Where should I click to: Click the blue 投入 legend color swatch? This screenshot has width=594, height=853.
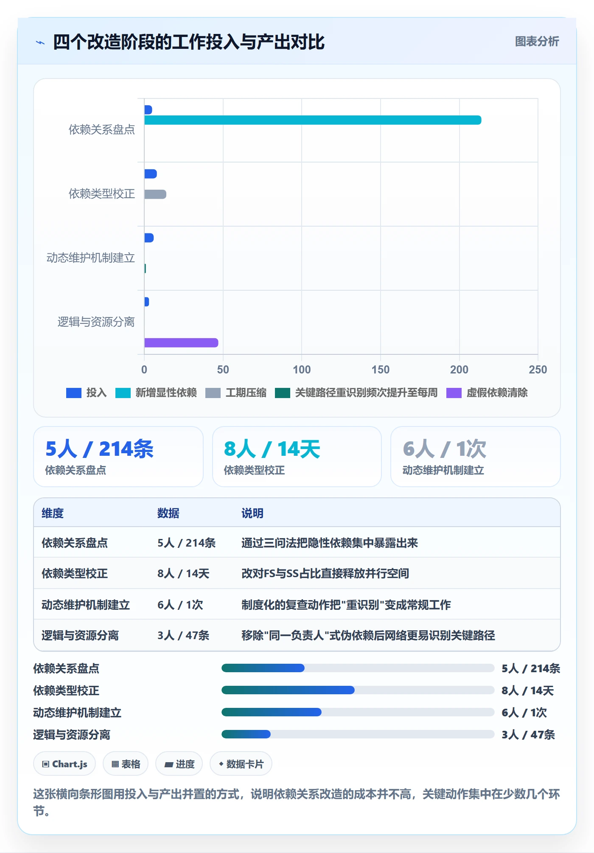click(74, 393)
